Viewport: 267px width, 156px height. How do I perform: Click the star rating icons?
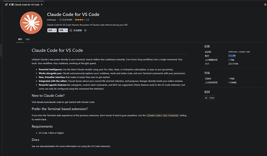[80, 20]
